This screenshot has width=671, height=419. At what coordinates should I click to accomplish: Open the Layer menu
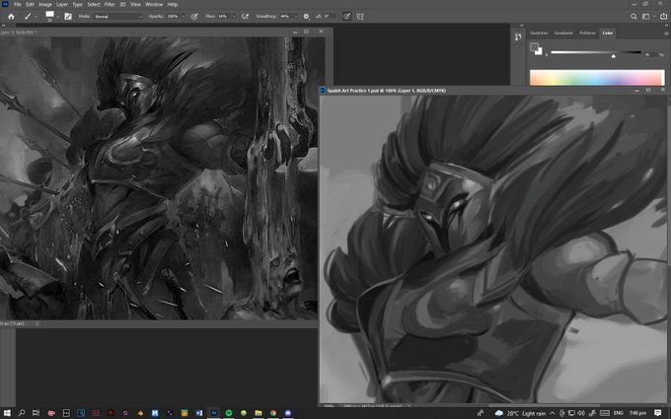click(x=62, y=4)
